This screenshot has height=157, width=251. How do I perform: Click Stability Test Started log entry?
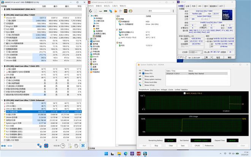point(197,74)
